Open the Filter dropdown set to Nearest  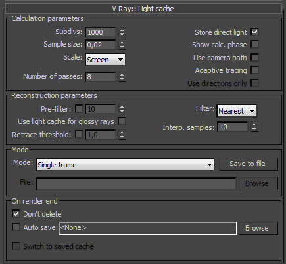pyautogui.click(x=237, y=111)
